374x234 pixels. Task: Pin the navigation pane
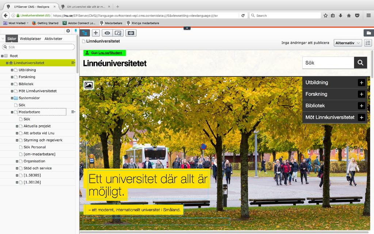tap(76, 31)
